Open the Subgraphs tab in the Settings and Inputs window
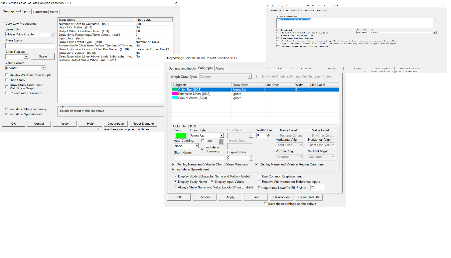Image resolution: width=451 pixels, height=258 pixels. tap(40, 12)
